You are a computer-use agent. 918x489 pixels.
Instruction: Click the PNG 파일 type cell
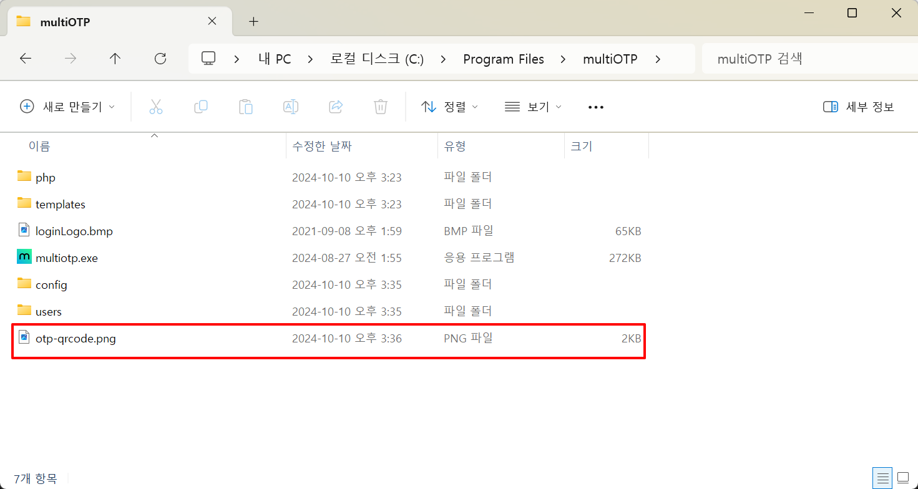pyautogui.click(x=468, y=338)
